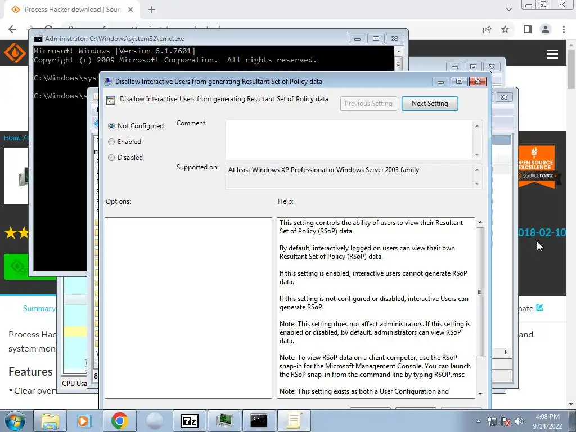This screenshot has height=432, width=576.
Task: Open Chrome three-dot menu
Action: point(564,29)
